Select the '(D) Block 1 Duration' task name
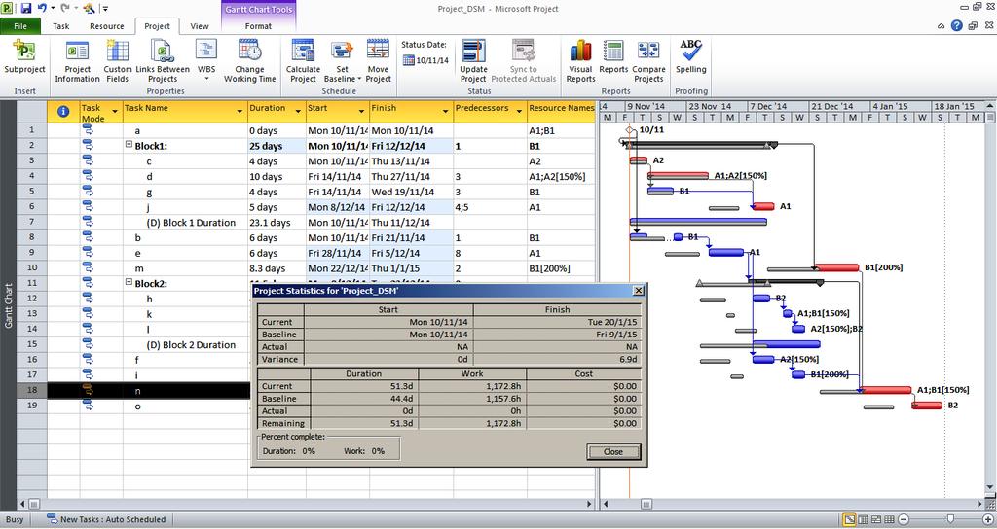 pos(191,223)
